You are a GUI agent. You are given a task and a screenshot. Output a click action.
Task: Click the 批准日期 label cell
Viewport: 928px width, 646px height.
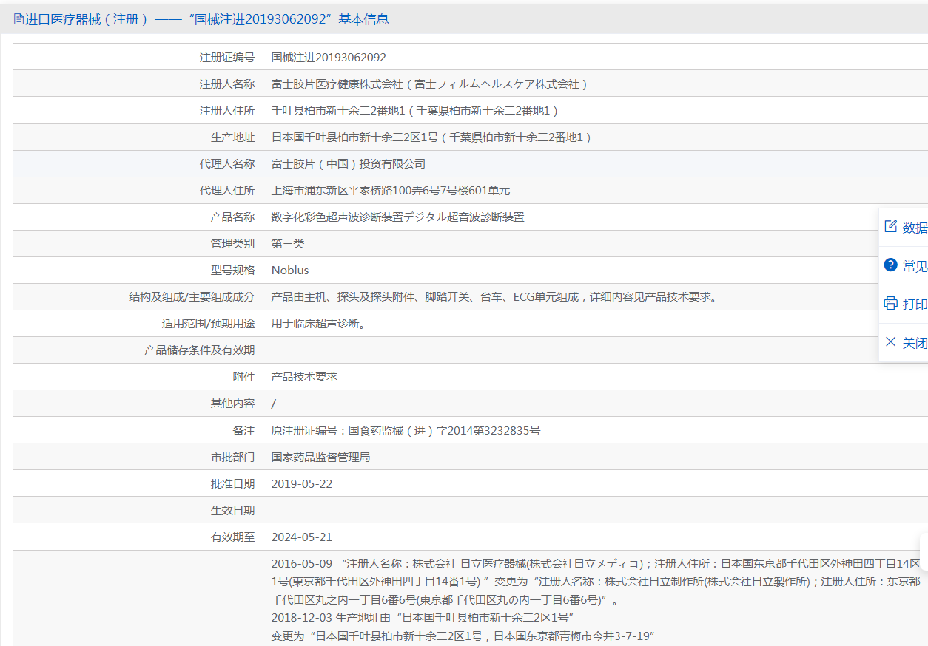(138, 483)
